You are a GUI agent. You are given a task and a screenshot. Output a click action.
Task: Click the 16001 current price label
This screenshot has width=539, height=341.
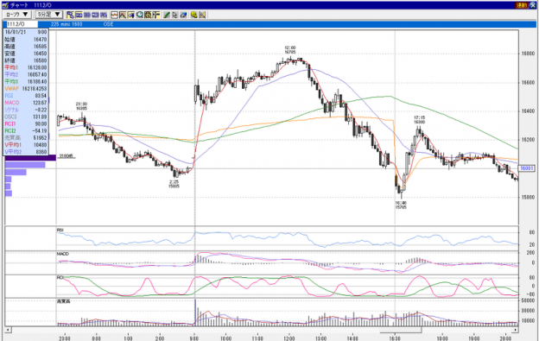(526, 168)
